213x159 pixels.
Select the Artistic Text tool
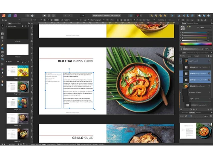[2, 41]
